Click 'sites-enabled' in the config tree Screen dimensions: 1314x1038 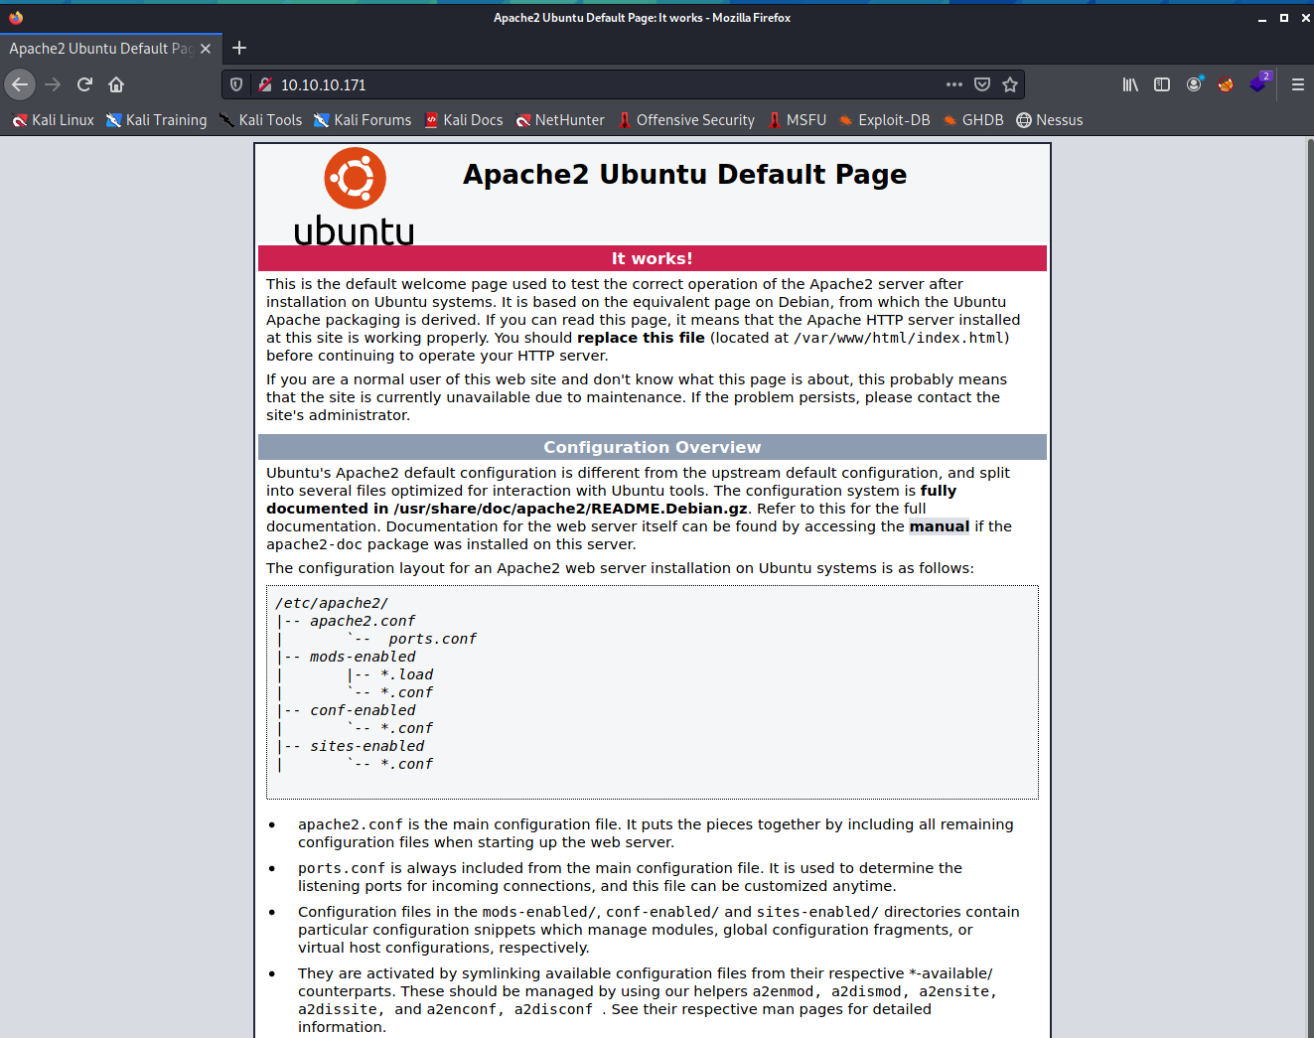point(366,746)
